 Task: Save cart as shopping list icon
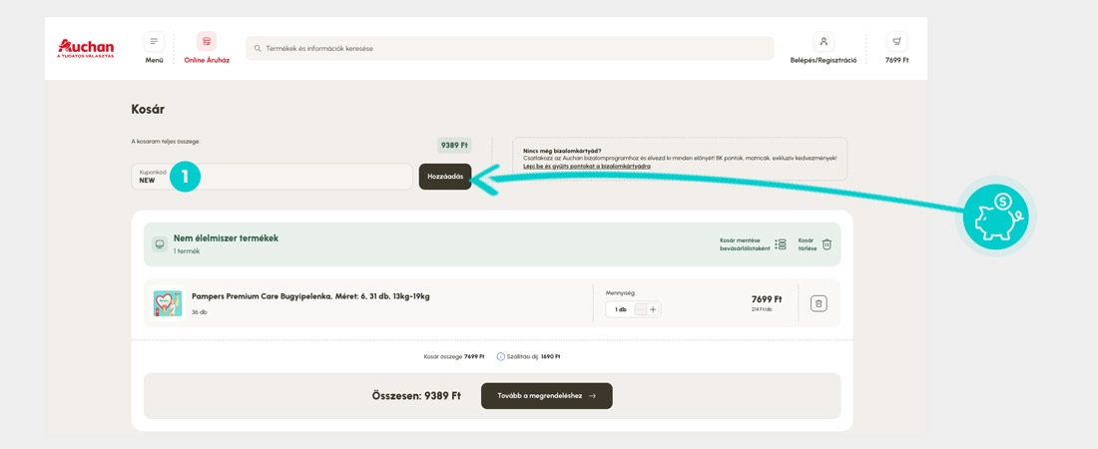781,244
